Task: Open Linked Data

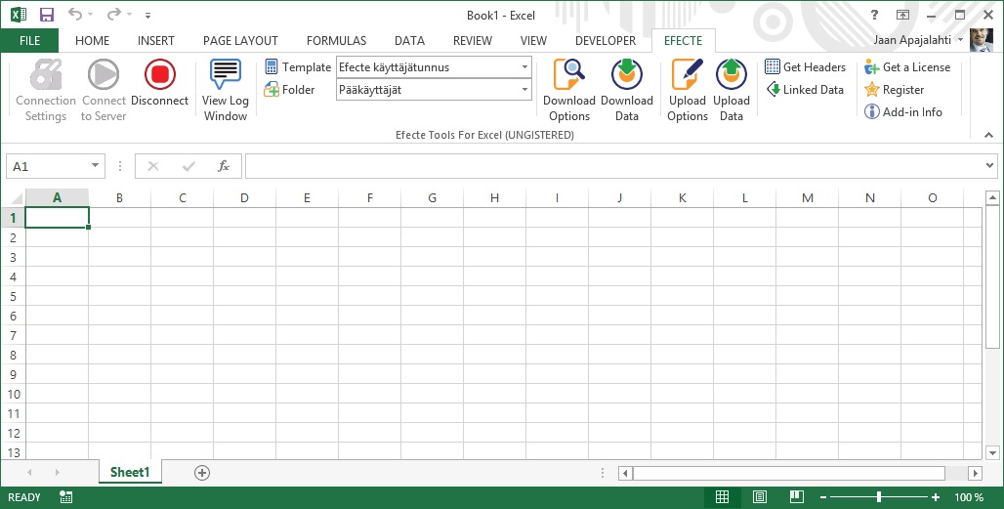Action: tap(805, 90)
